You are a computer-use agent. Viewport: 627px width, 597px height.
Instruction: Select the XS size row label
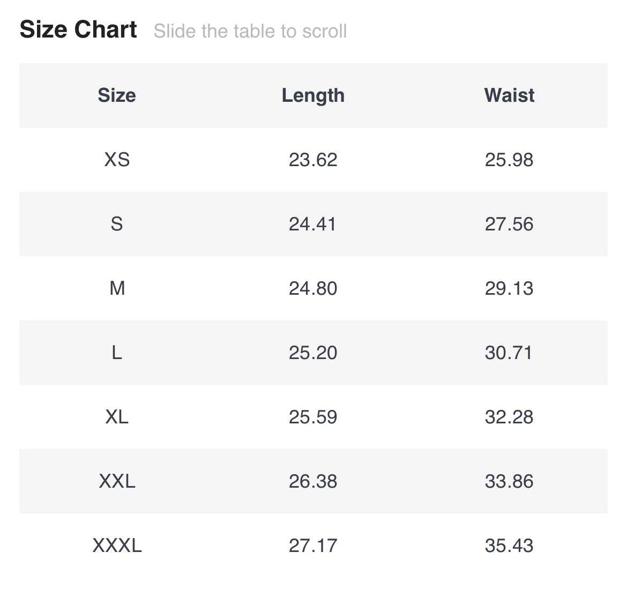pos(117,160)
